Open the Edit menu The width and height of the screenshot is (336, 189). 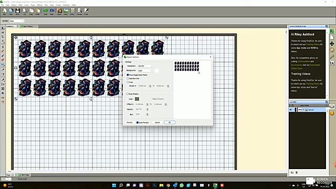point(7,5)
